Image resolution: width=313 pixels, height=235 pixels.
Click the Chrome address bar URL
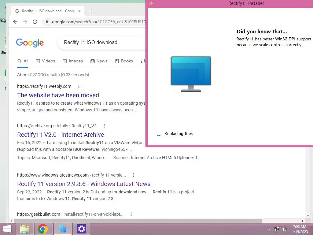(x=99, y=22)
